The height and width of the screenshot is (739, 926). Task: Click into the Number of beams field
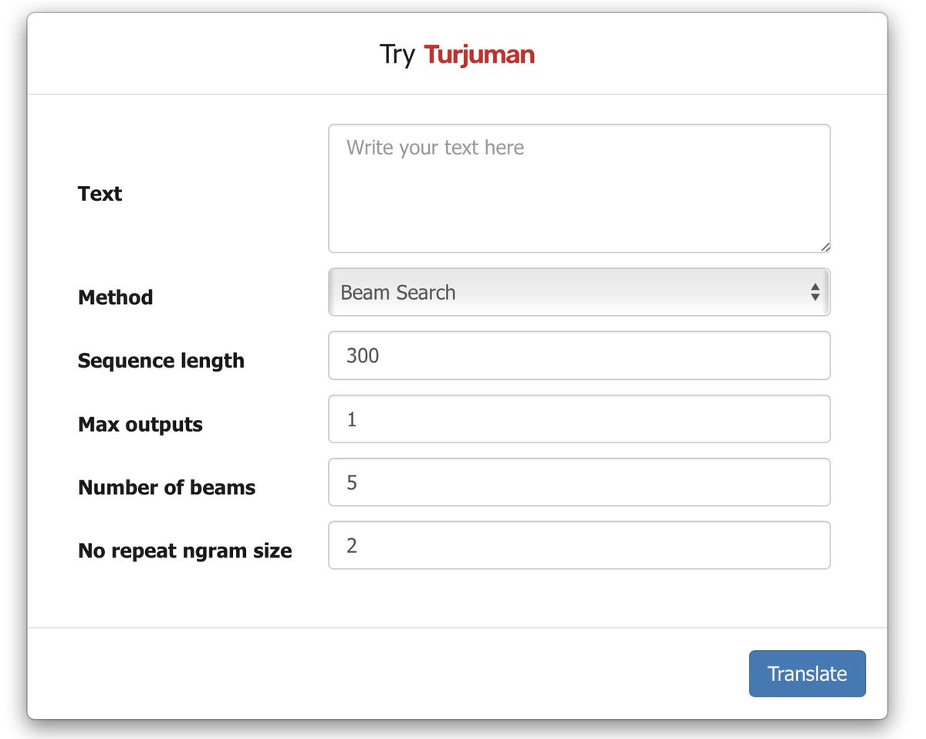tap(580, 483)
